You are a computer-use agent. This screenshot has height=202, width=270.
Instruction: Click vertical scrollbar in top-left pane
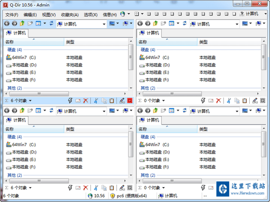pyautogui.click(x=131, y=57)
